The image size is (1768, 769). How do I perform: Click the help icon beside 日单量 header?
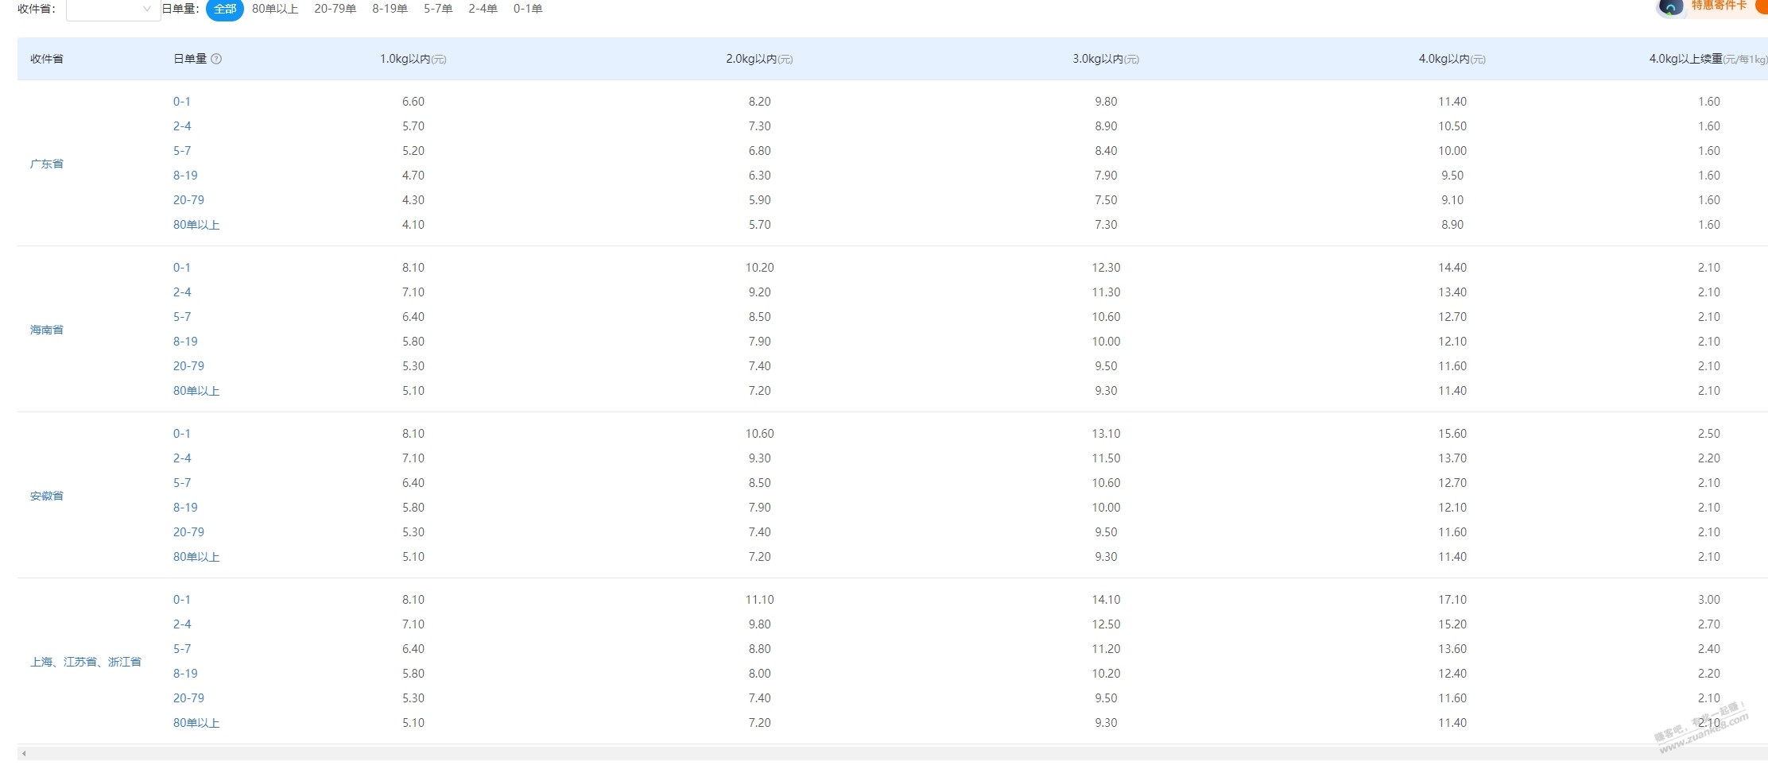click(x=216, y=59)
